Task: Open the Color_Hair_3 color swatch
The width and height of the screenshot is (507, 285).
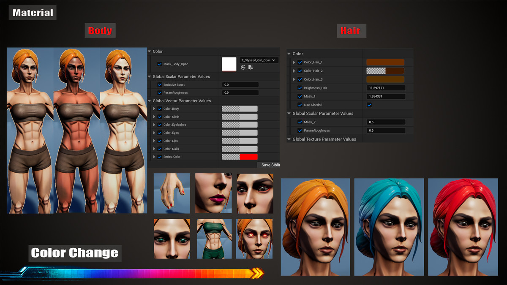Action: click(385, 79)
